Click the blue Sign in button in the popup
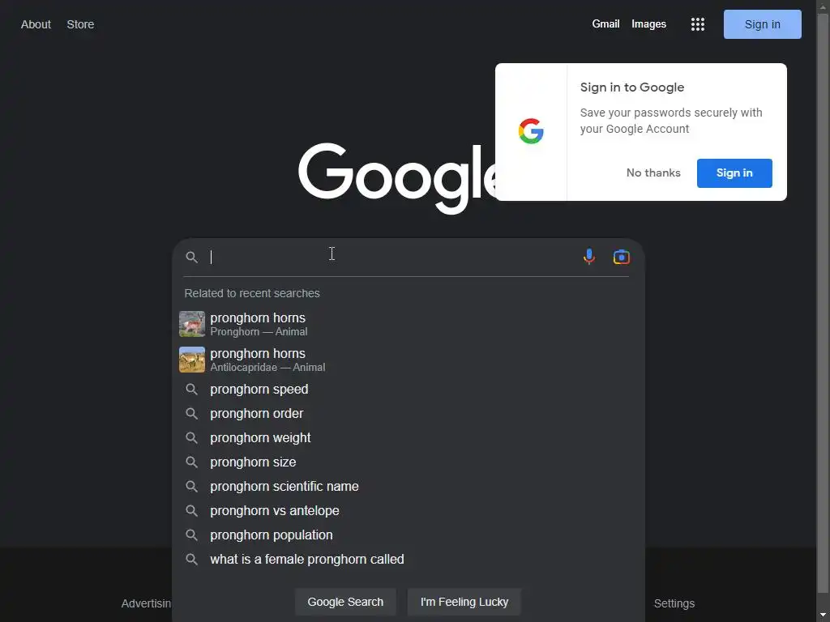This screenshot has width=830, height=622. 734,173
